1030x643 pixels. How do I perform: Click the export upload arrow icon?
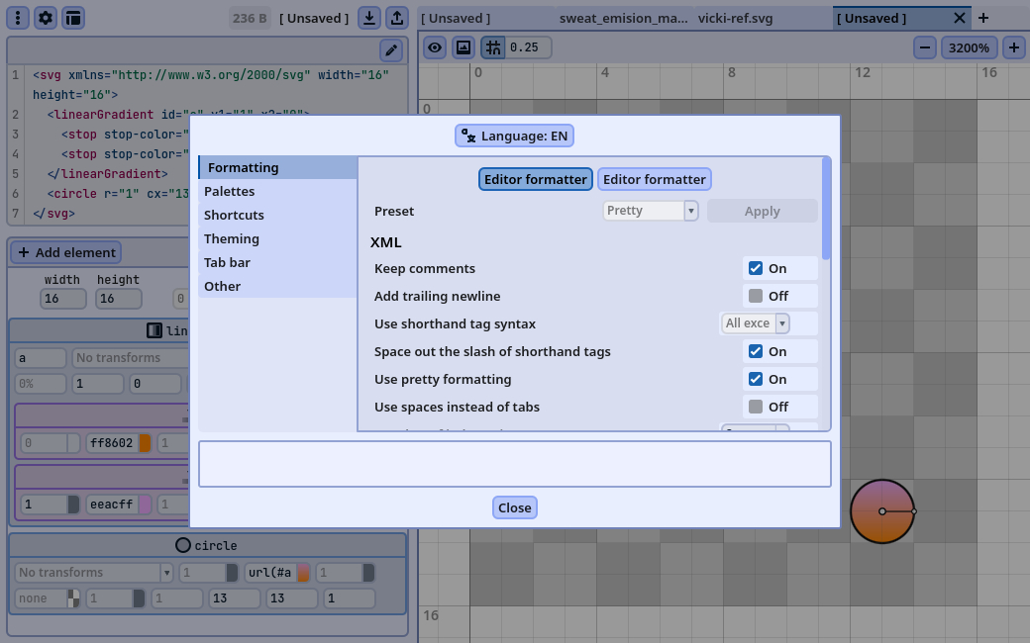tap(396, 18)
